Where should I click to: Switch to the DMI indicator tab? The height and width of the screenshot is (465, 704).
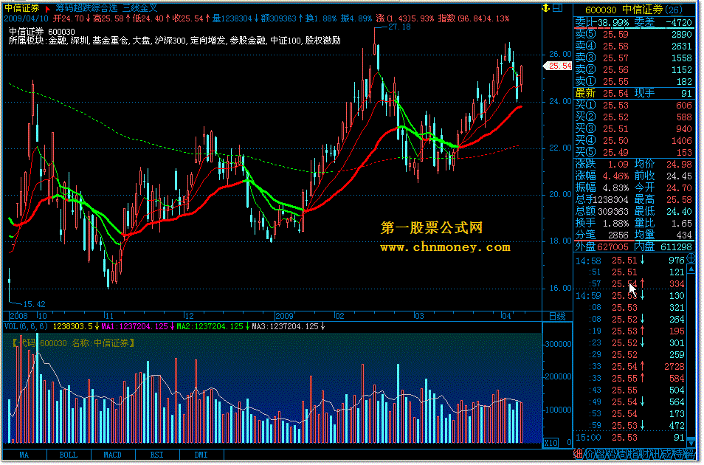tap(201, 455)
